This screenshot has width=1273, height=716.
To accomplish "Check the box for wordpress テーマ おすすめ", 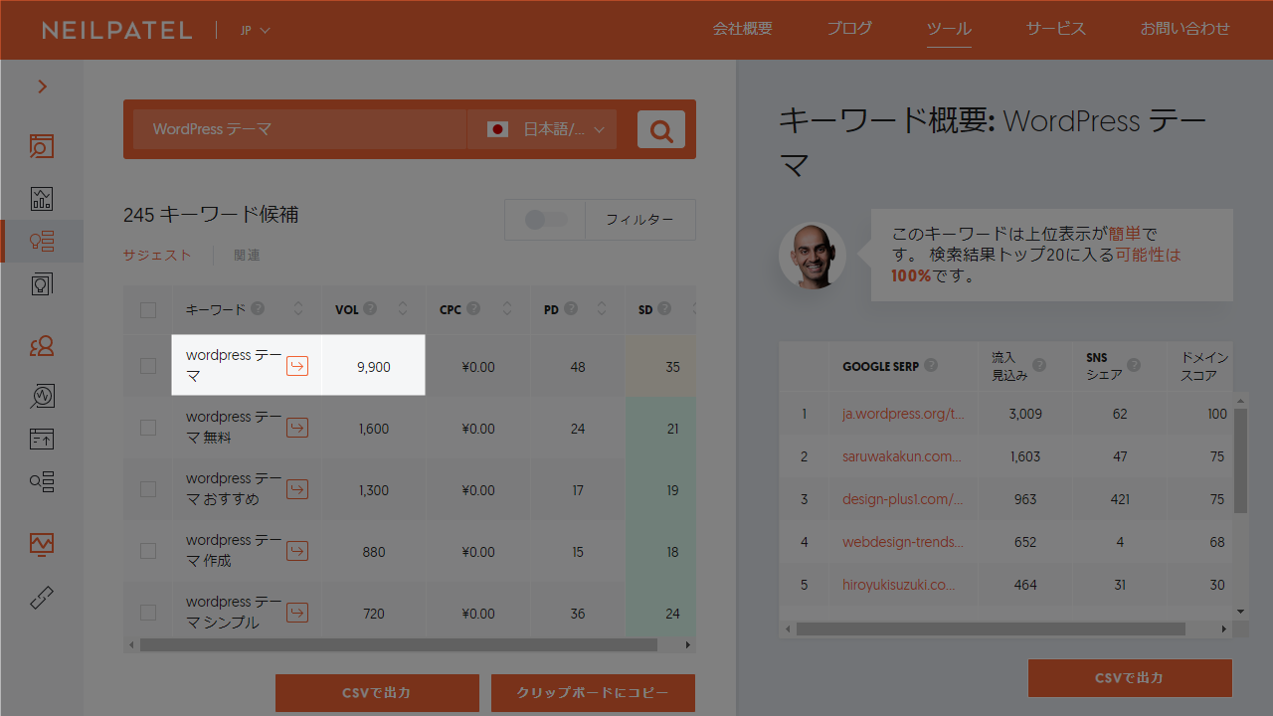I will [x=148, y=489].
